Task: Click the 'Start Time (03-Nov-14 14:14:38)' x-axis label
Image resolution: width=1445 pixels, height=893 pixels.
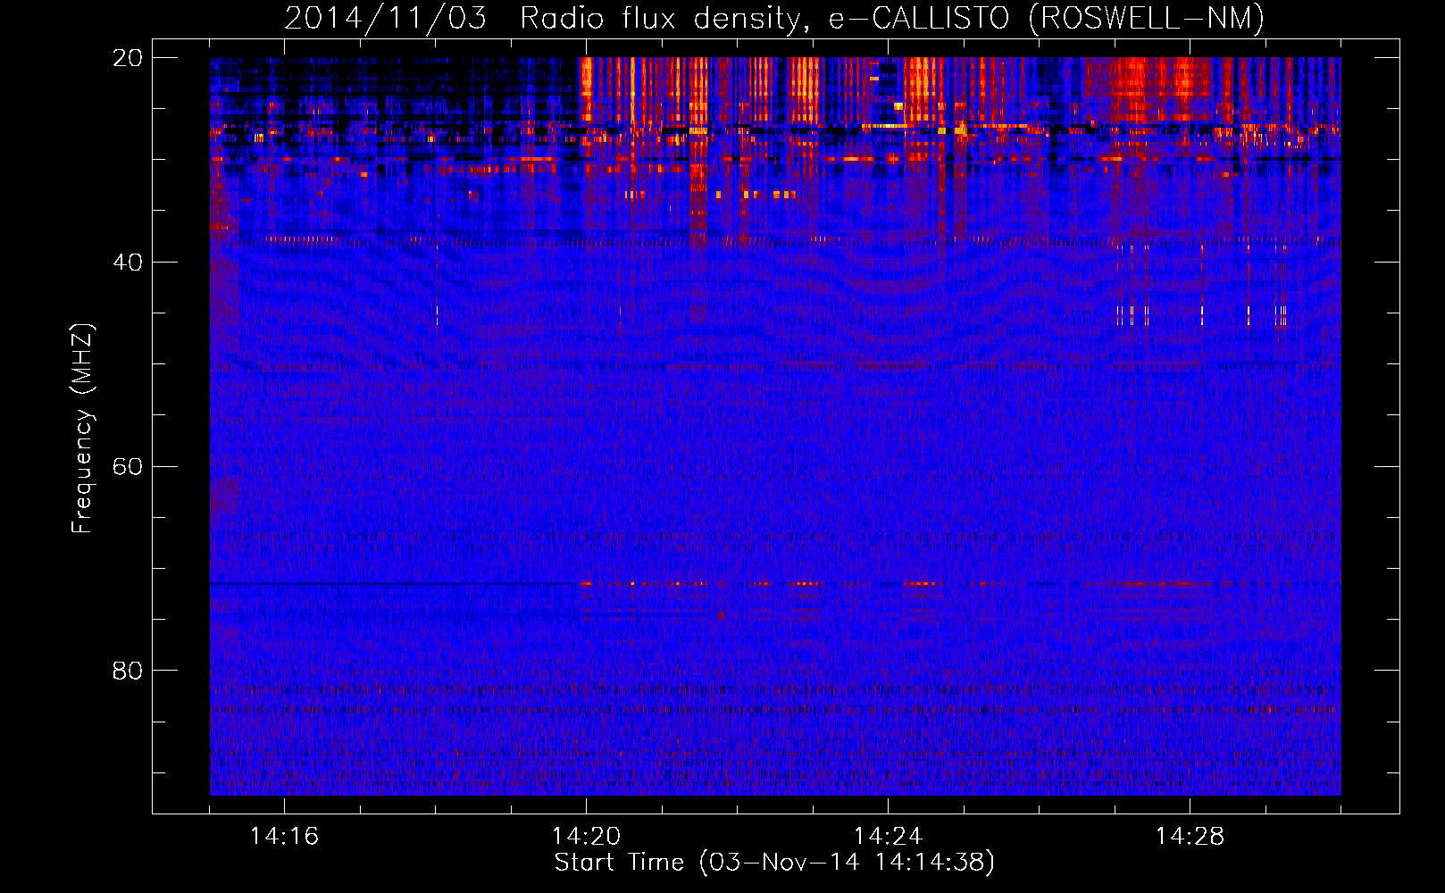Action: click(774, 863)
